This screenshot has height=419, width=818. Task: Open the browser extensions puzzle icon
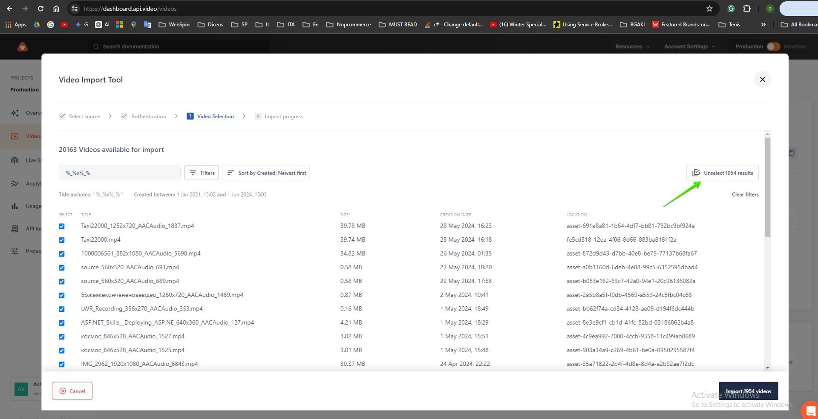coord(747,9)
